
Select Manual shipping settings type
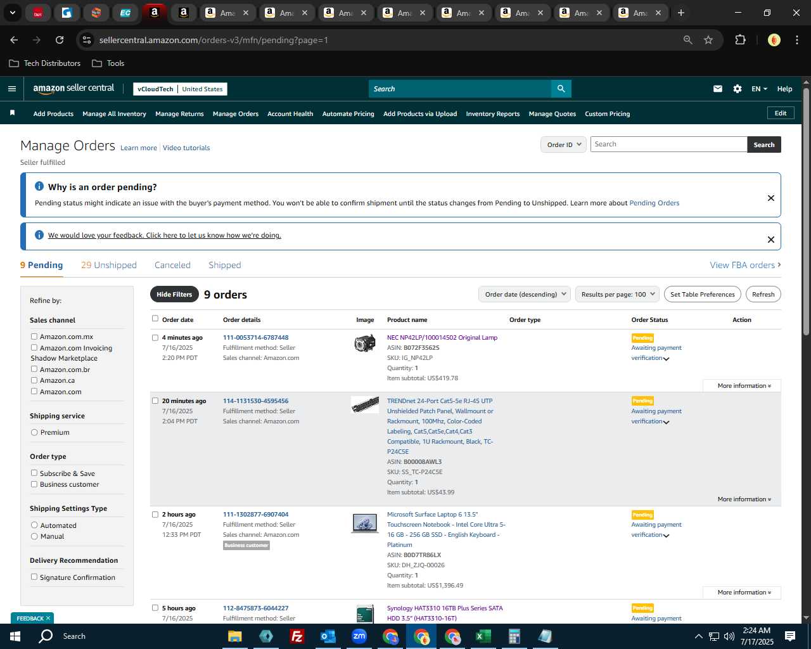coord(34,536)
